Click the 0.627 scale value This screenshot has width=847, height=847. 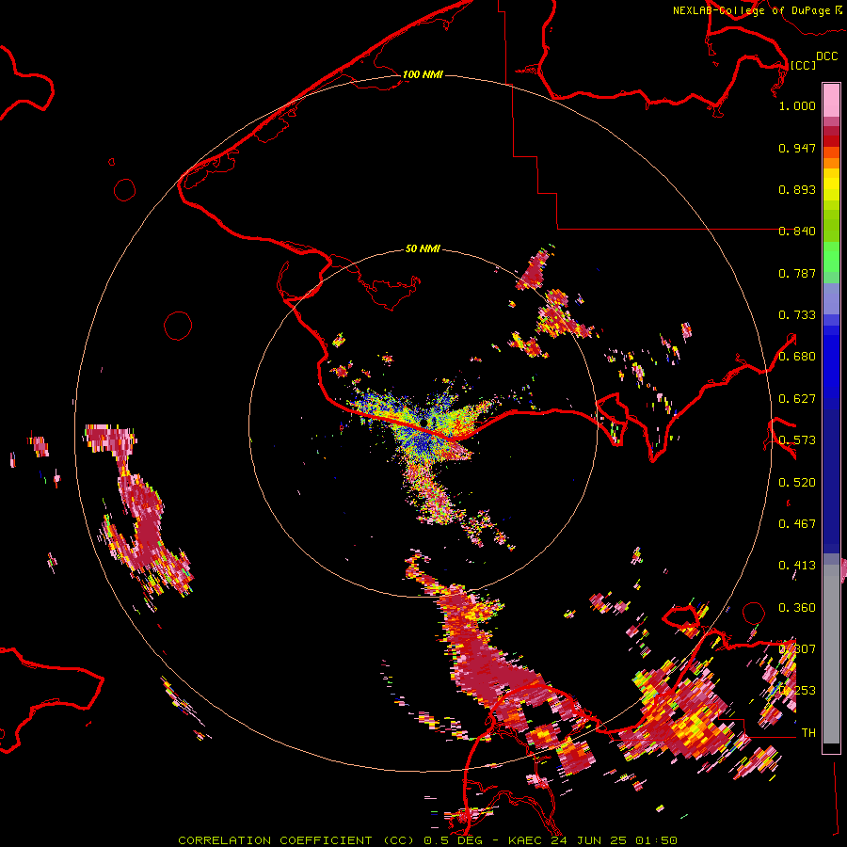797,399
